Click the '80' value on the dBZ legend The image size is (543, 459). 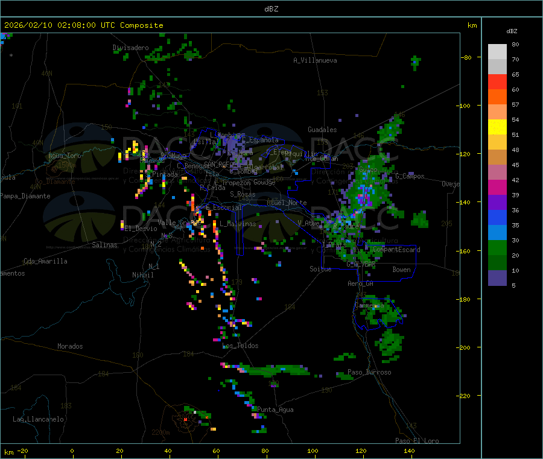point(515,44)
